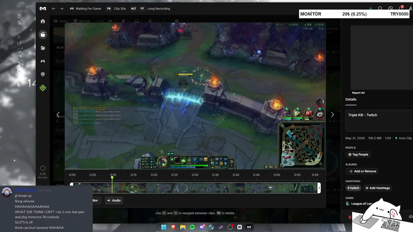Viewport: 413px width, 232px height.
Task: Go forward with the right arrow
Action: click(62, 9)
